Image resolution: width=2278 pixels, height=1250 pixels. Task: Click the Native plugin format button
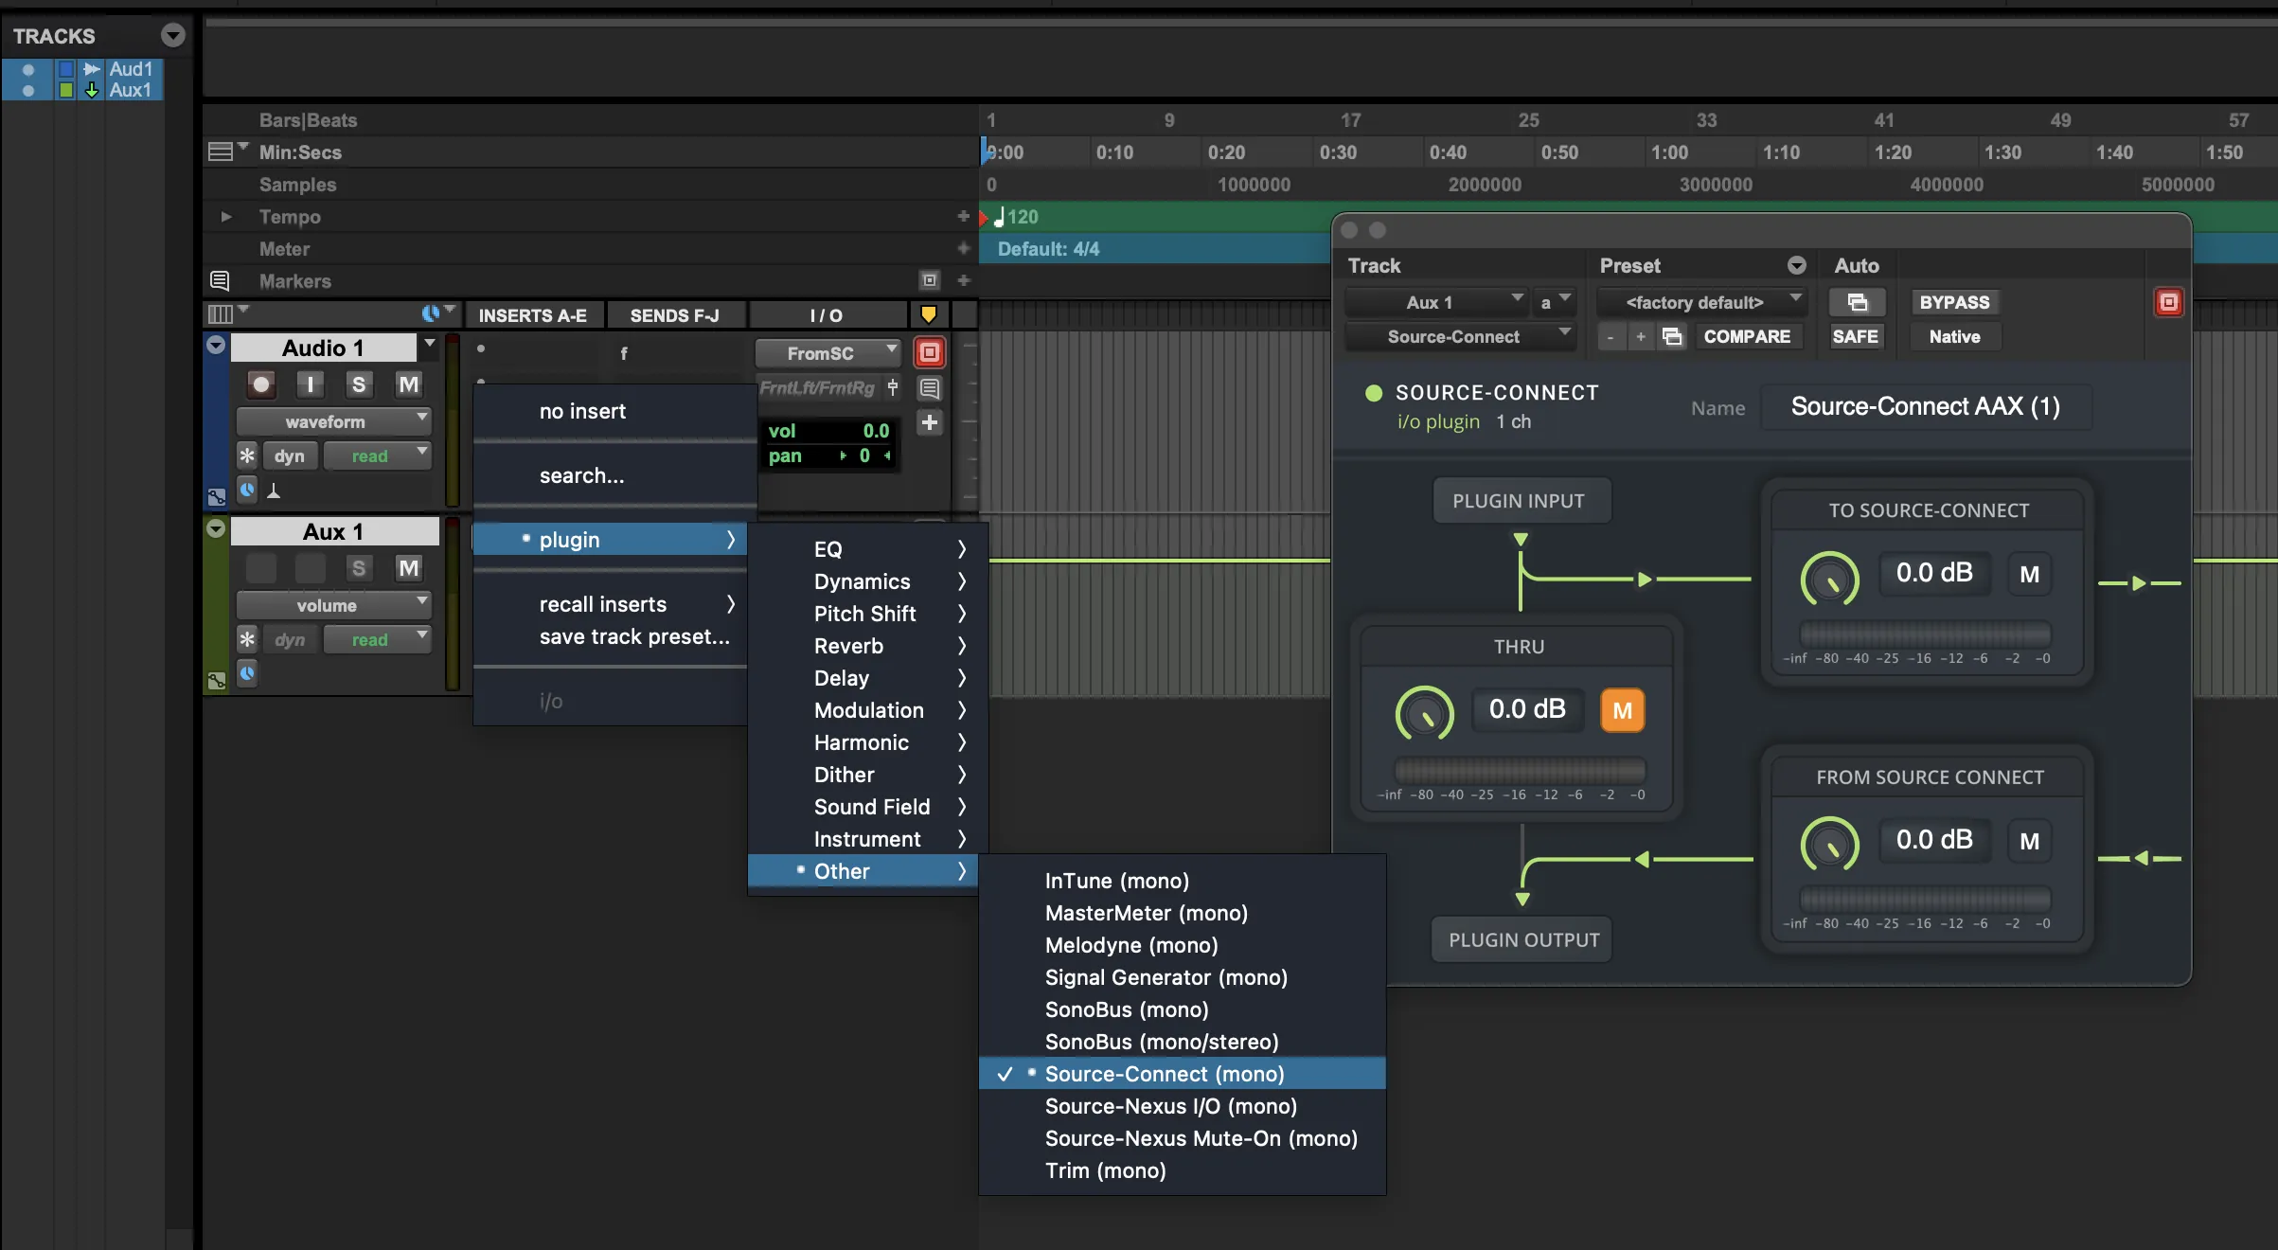point(1954,336)
